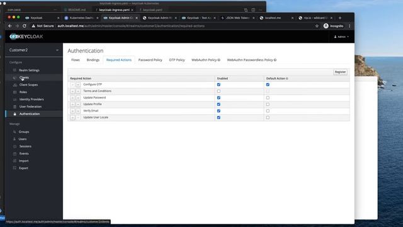This screenshot has width=403, height=227.
Task: Click split editor icon in editor window
Action: click(253, 10)
